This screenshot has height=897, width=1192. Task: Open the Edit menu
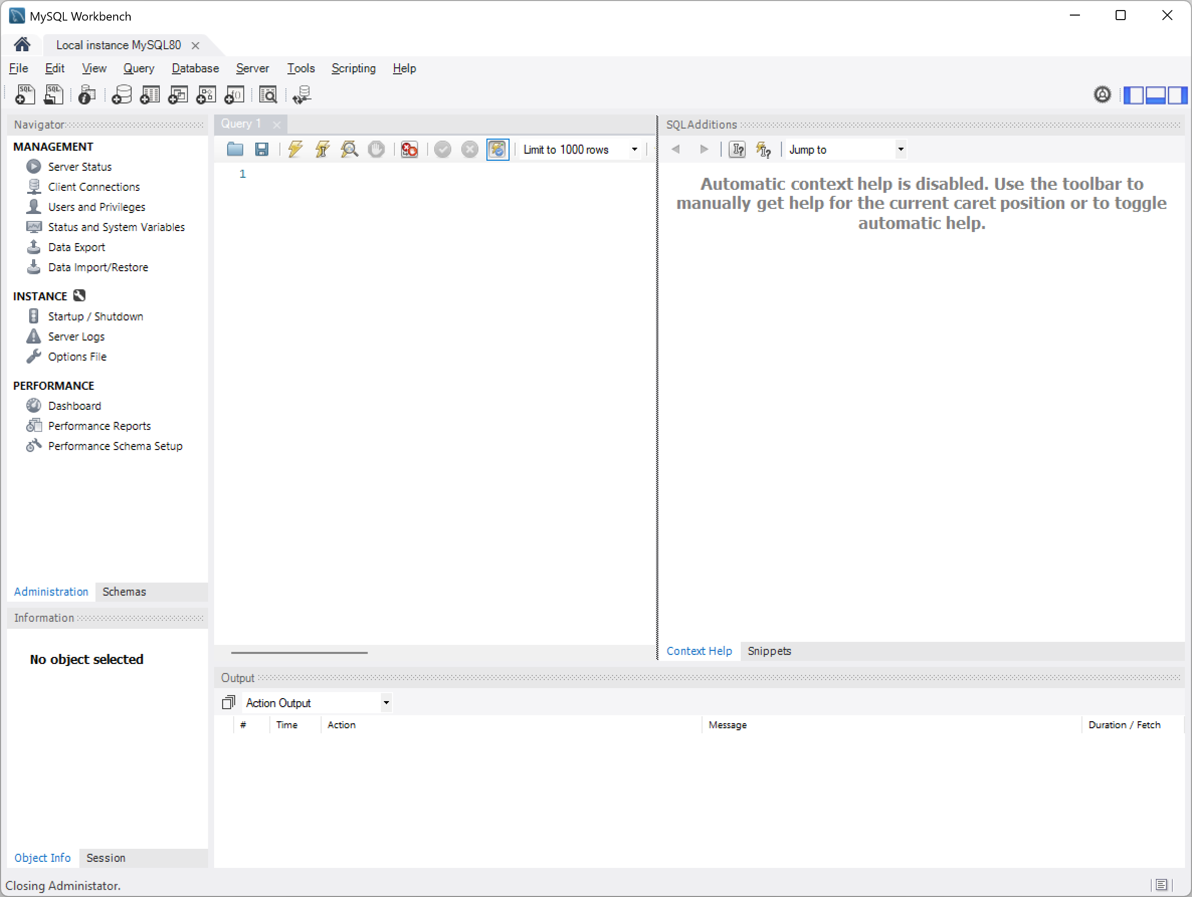click(54, 68)
